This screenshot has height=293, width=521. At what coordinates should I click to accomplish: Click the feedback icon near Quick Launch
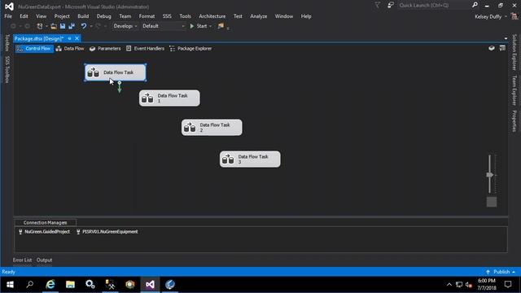tap(391, 6)
